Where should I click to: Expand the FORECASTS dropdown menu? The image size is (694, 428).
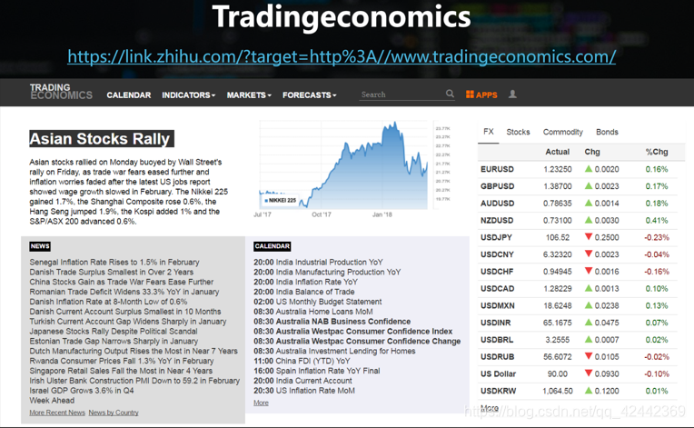point(310,95)
